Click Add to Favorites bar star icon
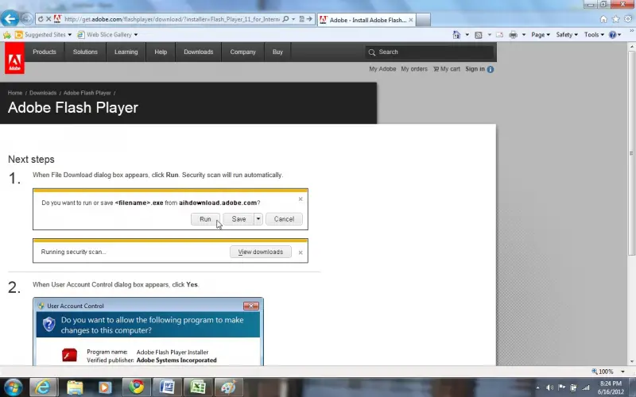The image size is (636, 397). 7,35
